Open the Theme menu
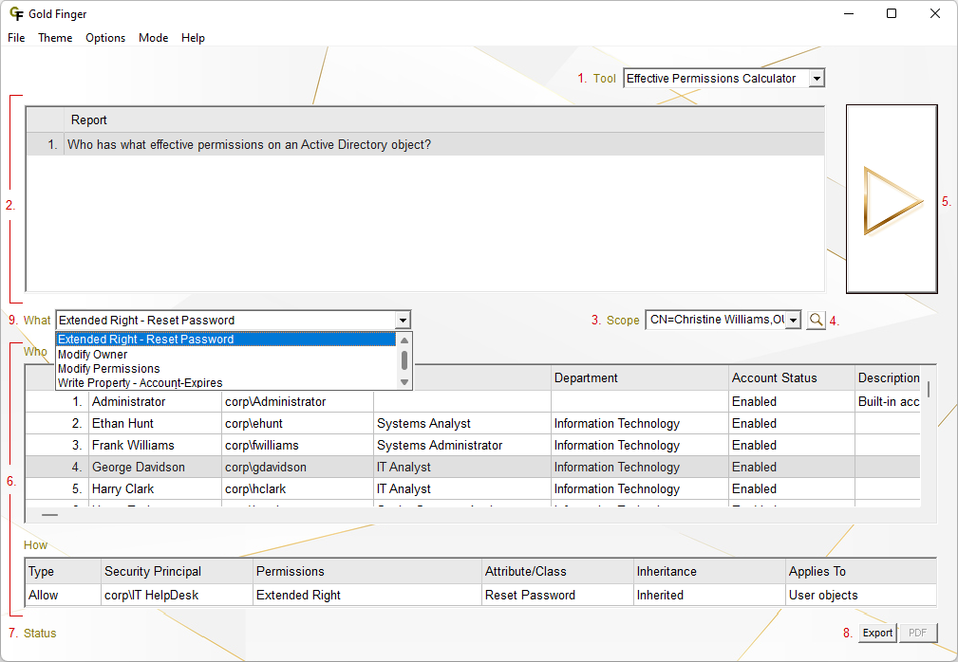The height and width of the screenshot is (662, 958). tap(55, 38)
